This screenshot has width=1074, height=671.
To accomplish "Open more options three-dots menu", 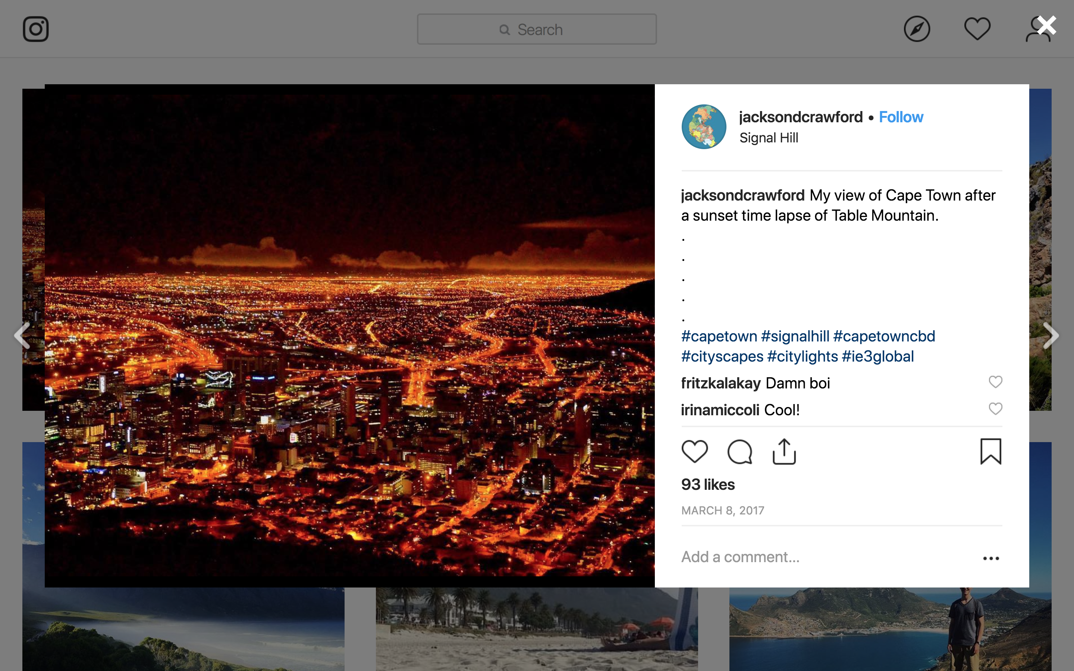I will (990, 558).
